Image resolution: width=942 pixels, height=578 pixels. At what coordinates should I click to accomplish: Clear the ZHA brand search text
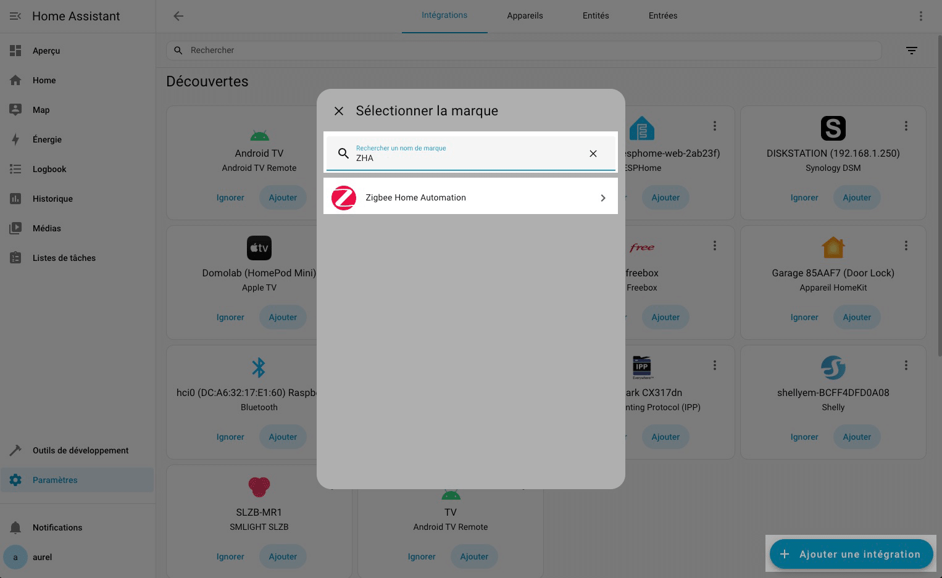click(x=593, y=154)
